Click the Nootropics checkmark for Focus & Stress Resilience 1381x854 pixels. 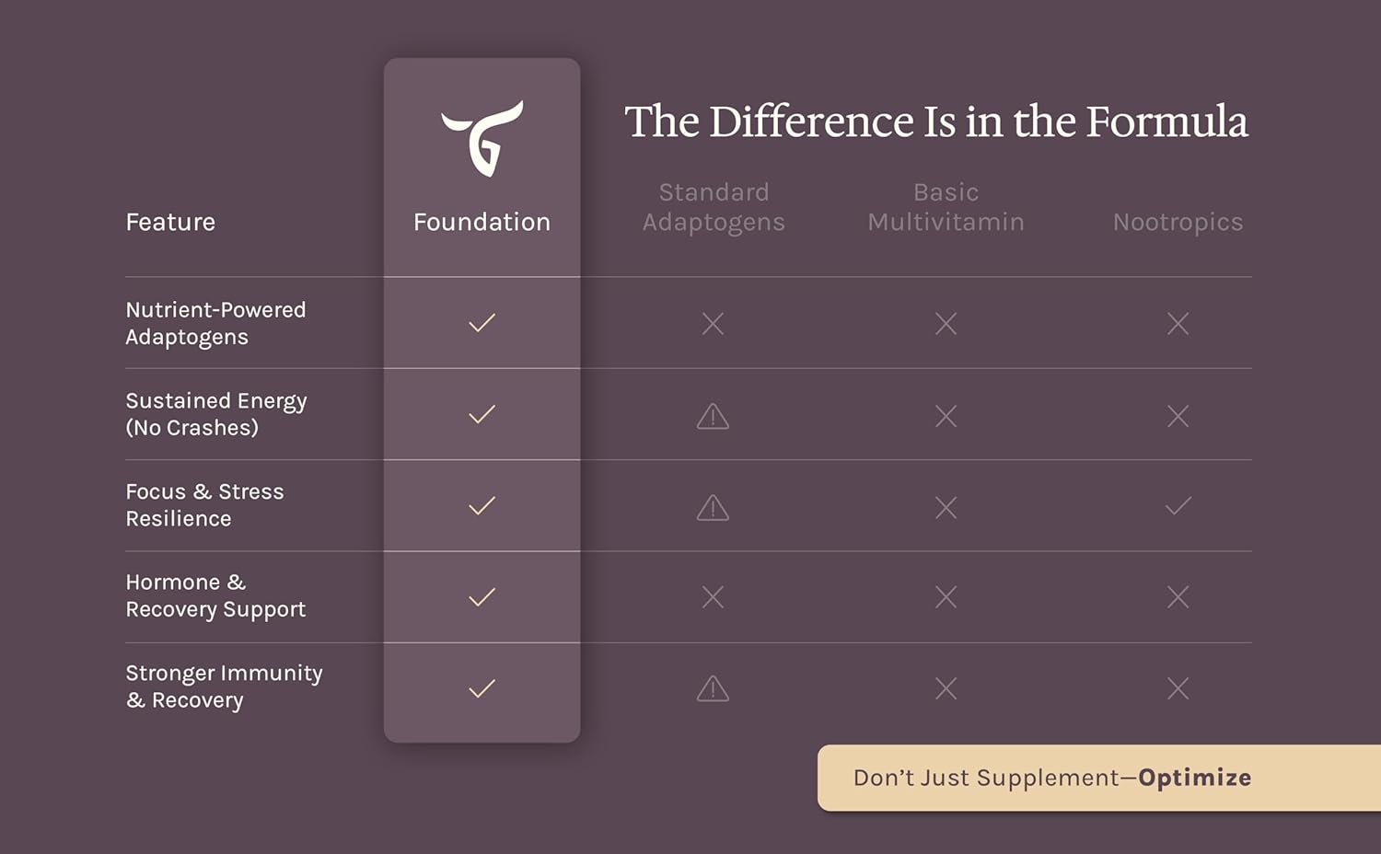point(1178,505)
